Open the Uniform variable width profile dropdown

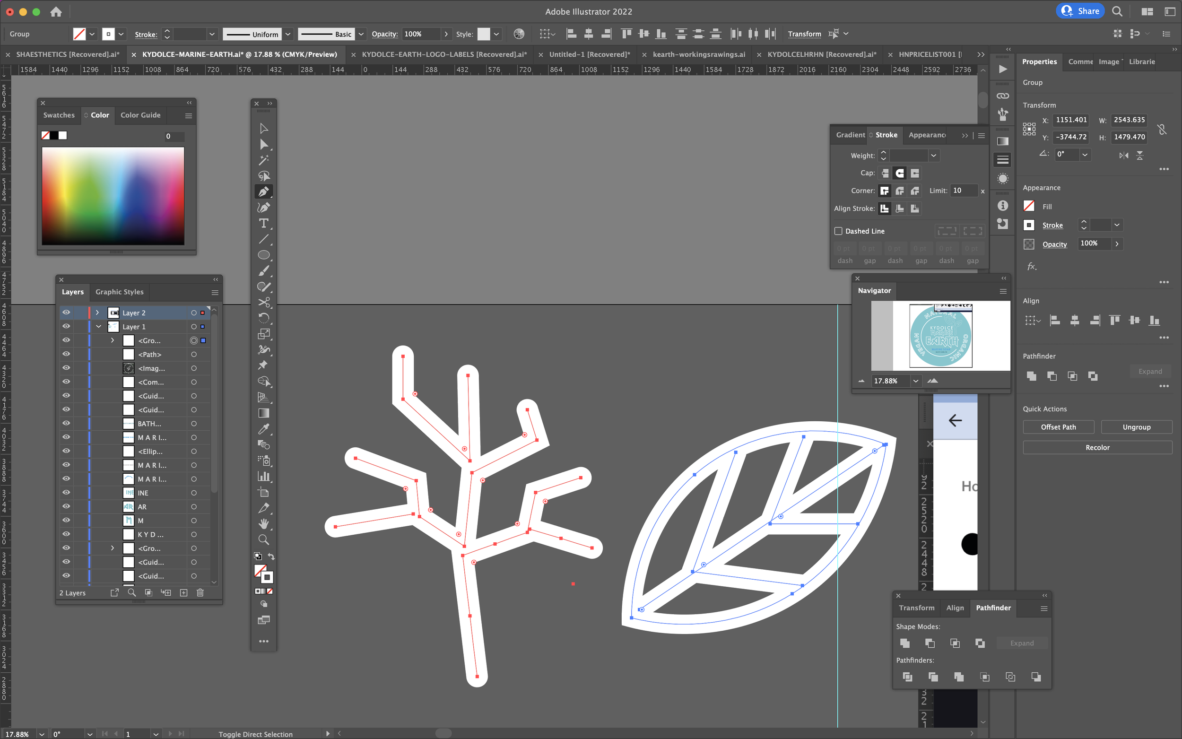point(288,34)
